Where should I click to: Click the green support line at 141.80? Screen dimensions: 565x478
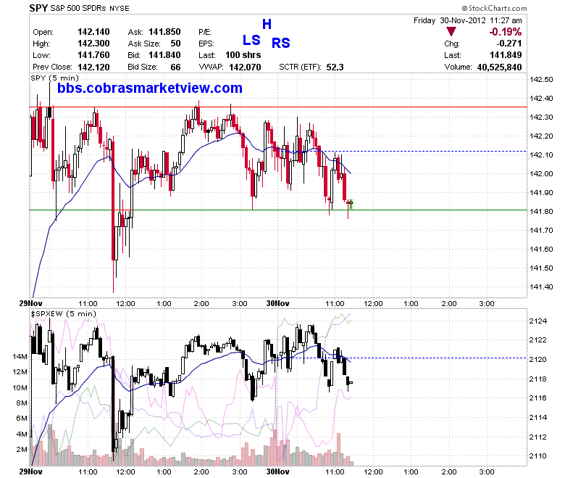pos(278,210)
